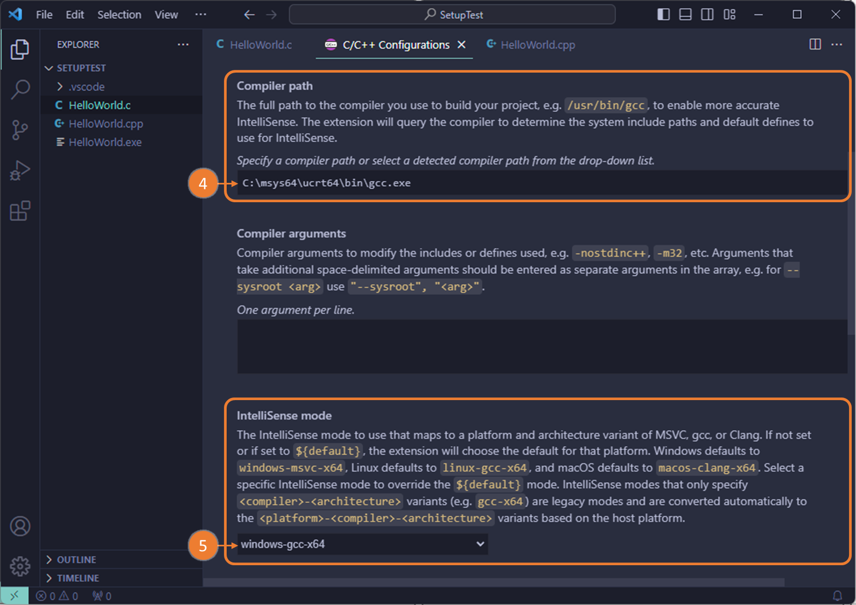Open the File menu
Viewport: 856px width, 605px height.
coord(44,15)
